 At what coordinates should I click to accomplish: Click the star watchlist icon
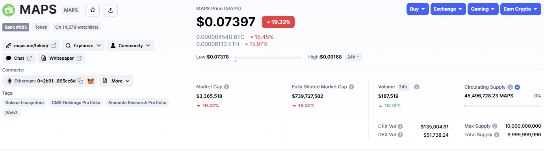pyautogui.click(x=93, y=10)
